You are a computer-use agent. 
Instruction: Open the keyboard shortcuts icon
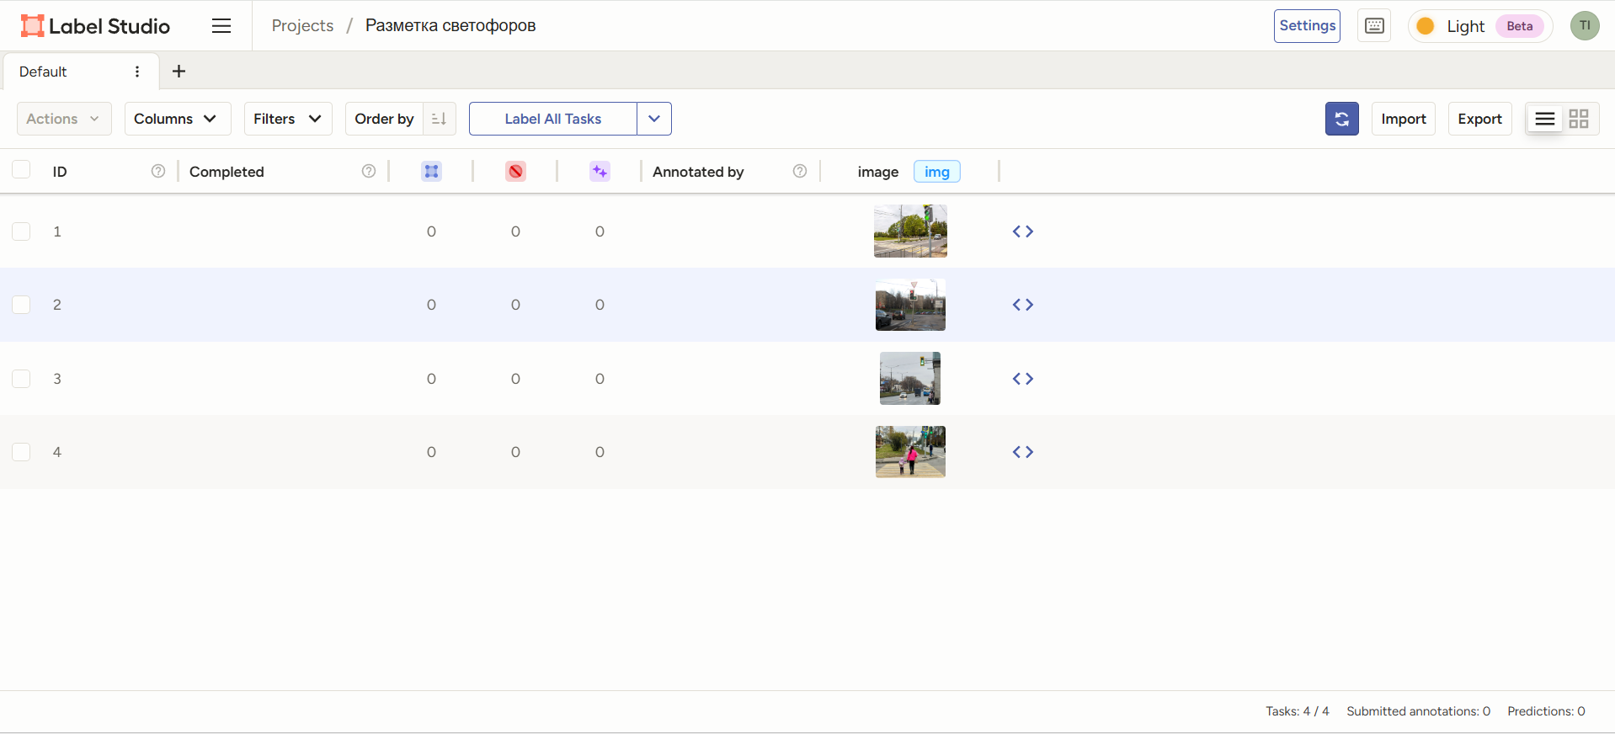(x=1374, y=26)
